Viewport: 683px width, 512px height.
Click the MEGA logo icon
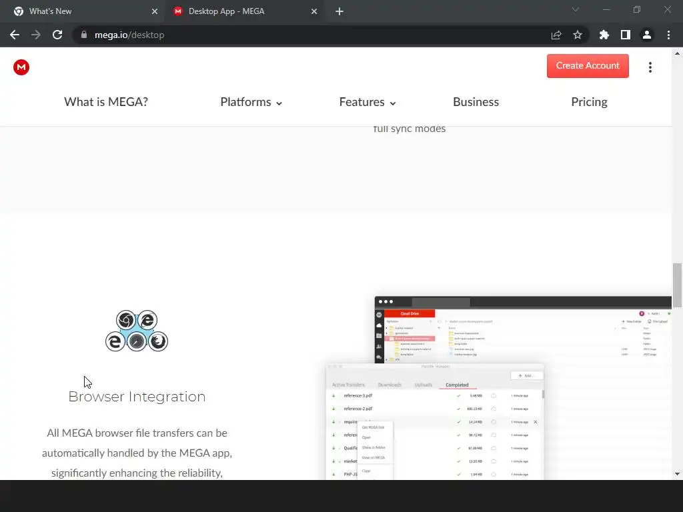(21, 67)
